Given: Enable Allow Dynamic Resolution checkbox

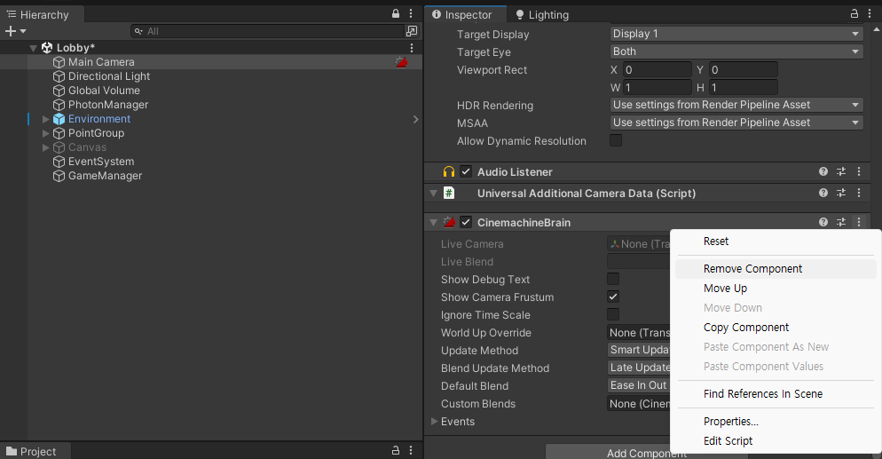Looking at the screenshot, I should pos(616,140).
